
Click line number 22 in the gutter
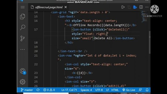[36, 64]
